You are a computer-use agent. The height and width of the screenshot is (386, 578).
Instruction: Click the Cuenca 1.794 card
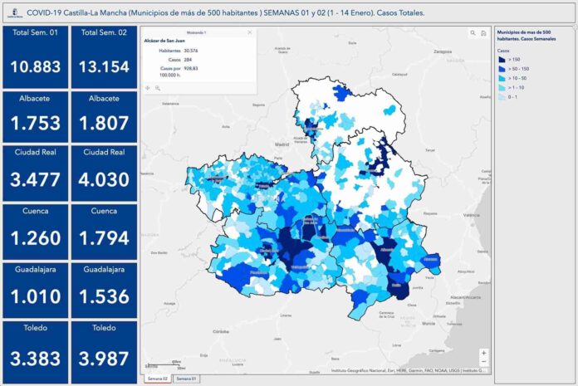click(x=104, y=231)
